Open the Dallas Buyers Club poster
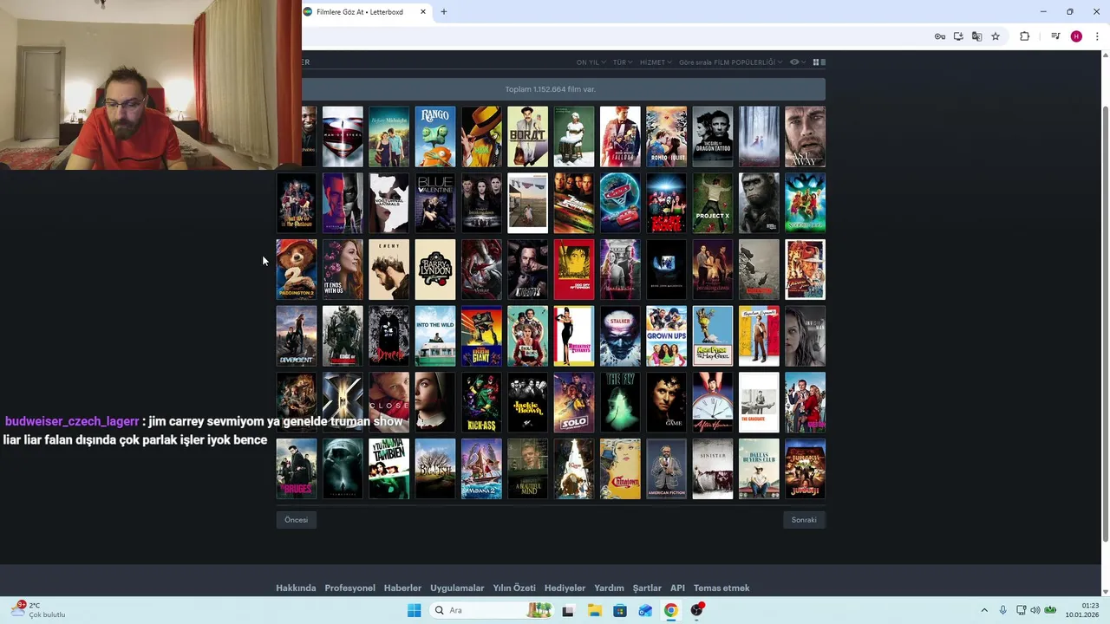 point(759,469)
